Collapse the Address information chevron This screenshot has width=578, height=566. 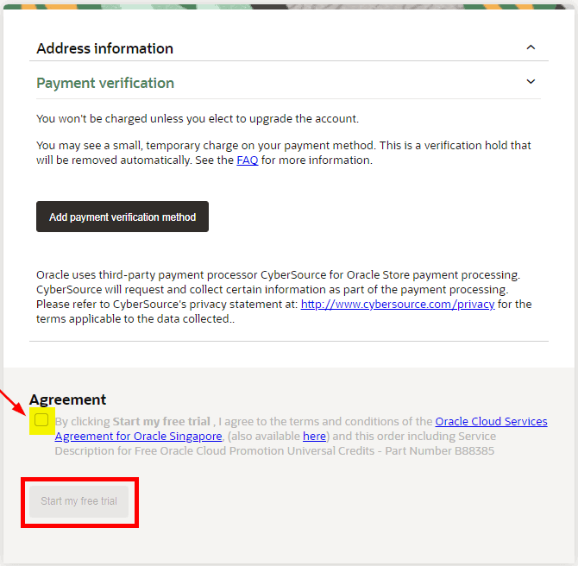[531, 47]
